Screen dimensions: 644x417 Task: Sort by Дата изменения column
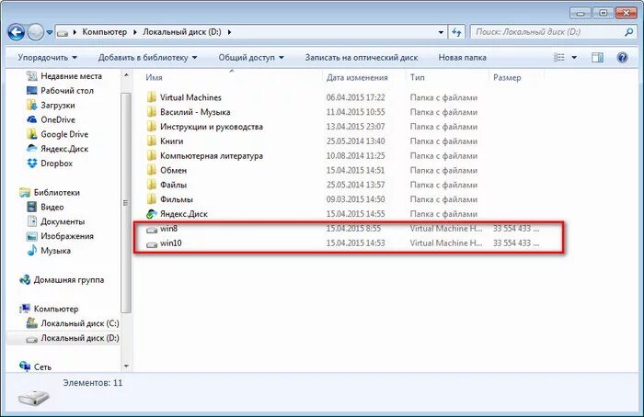[357, 77]
